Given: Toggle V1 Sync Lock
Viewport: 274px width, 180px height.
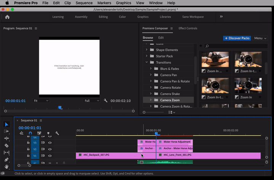Looking at the screenshot, I should (x=43, y=155).
